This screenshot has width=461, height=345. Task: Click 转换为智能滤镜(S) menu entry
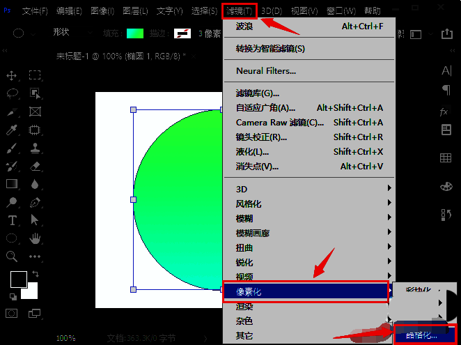pos(270,49)
